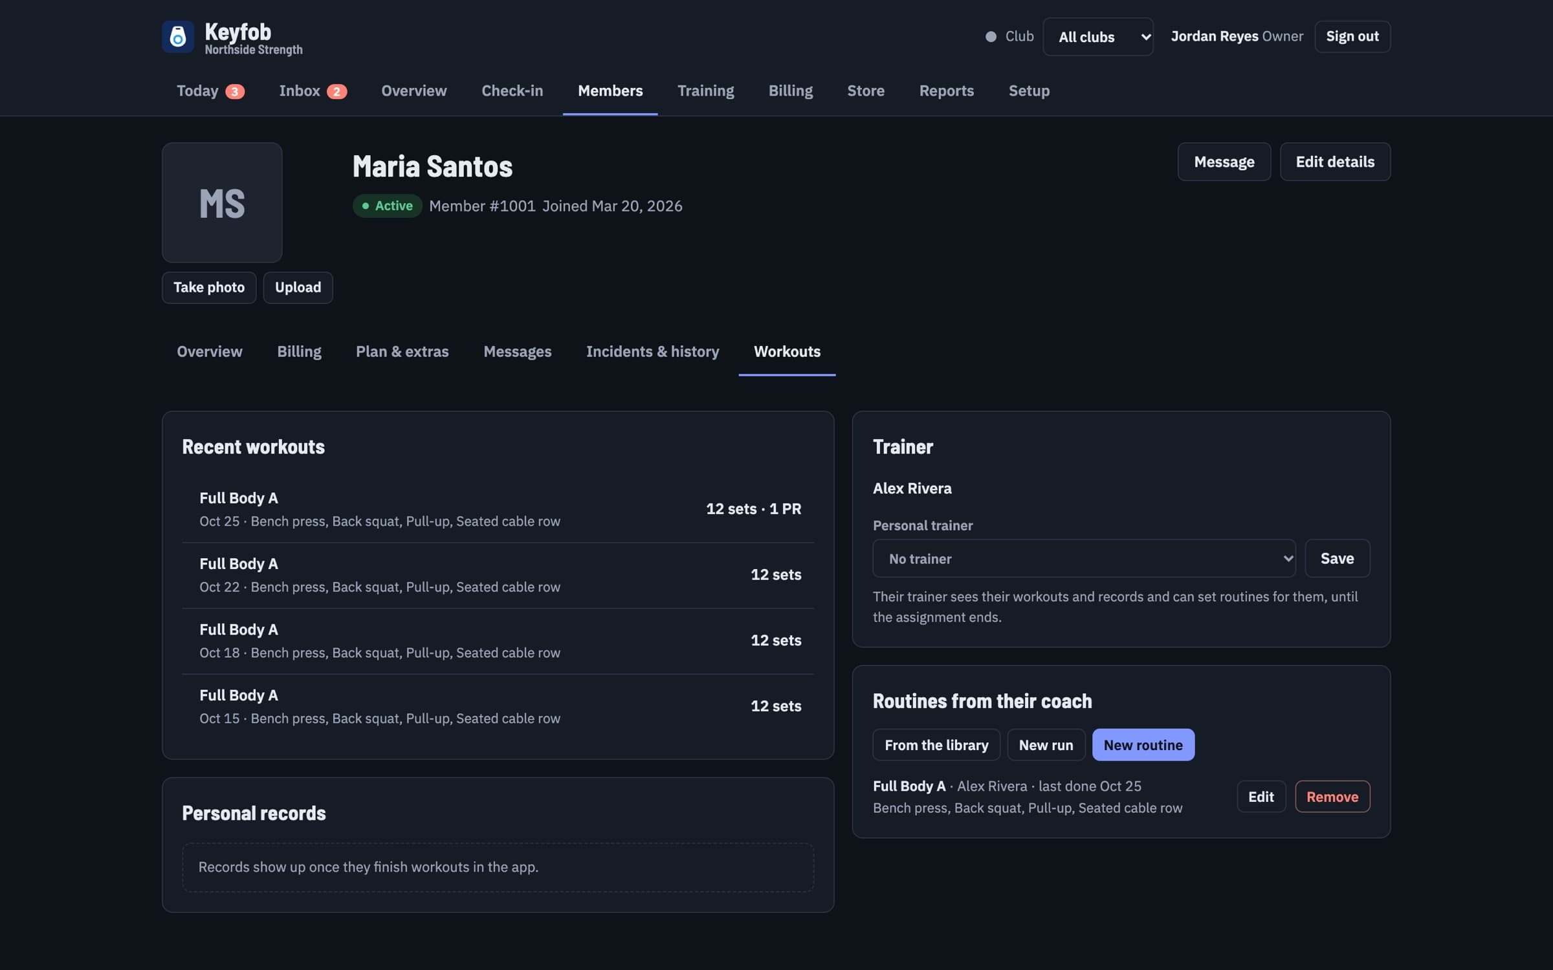Click the From the library button
Viewport: 1553px width, 970px height.
(936, 745)
